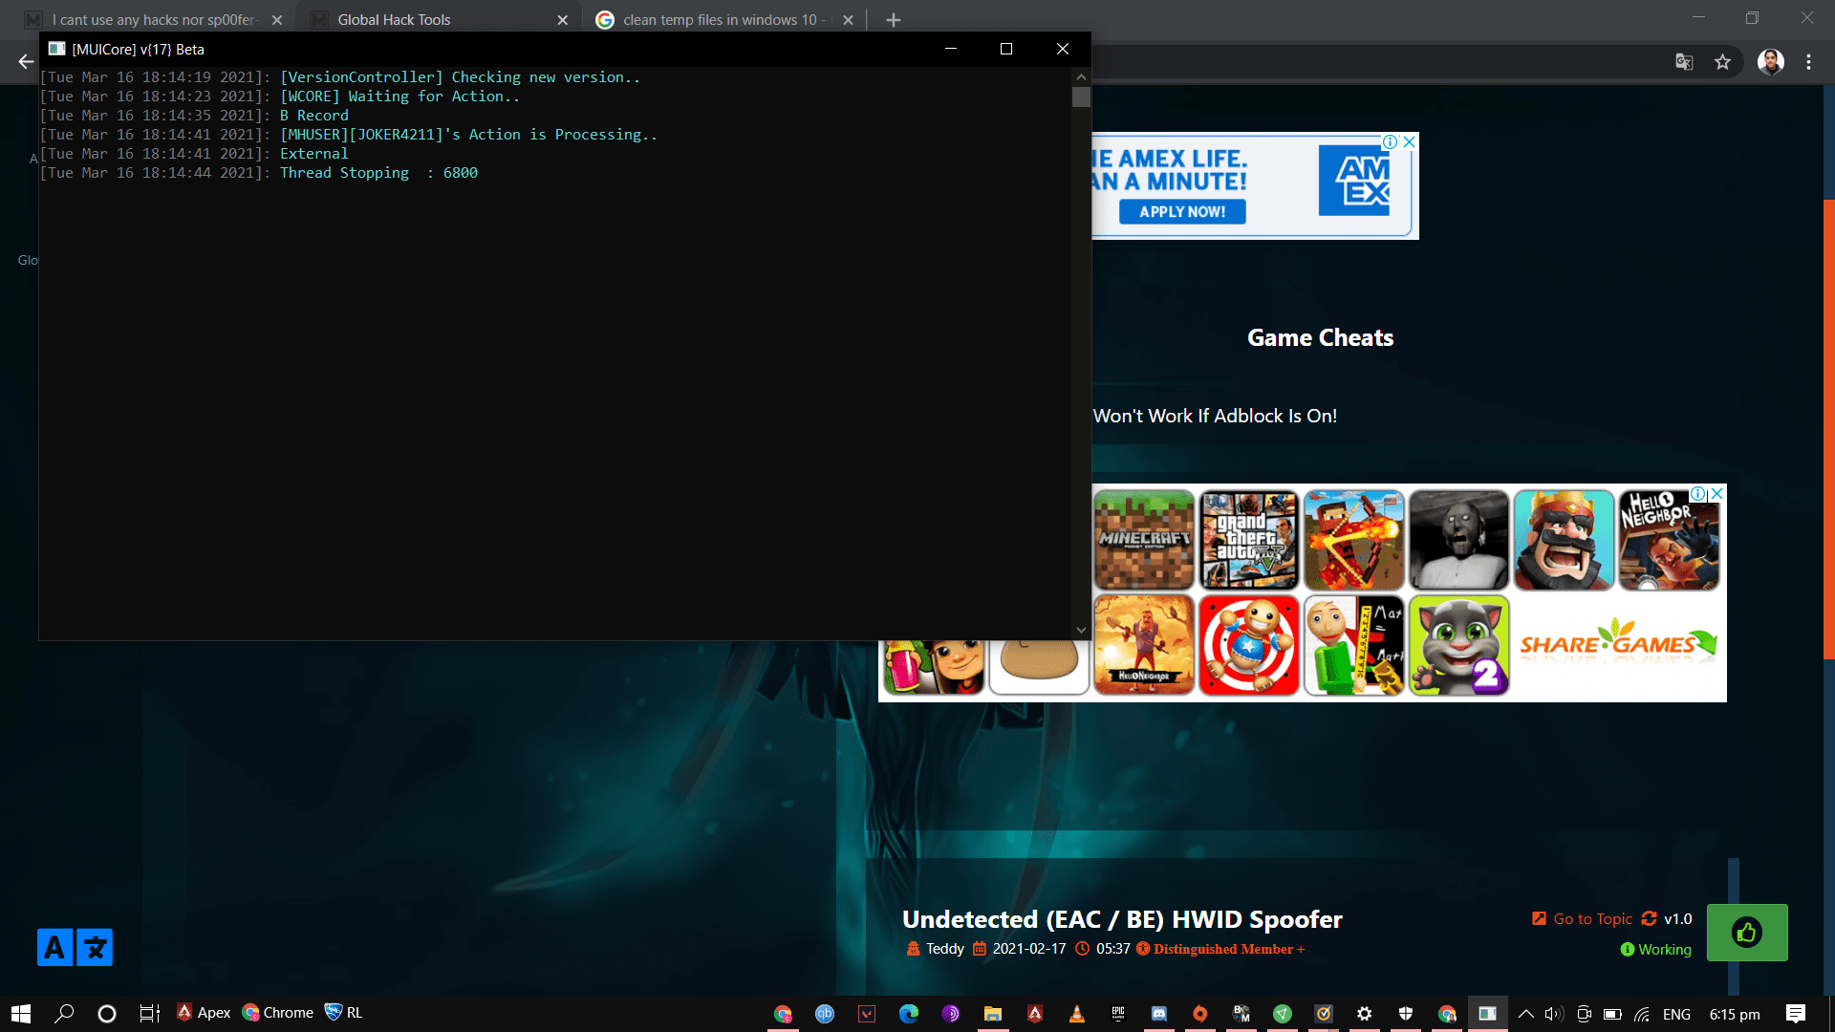Screen dimensions: 1835x1032
Task: Open Valorant from the taskbar
Action: point(867,1013)
